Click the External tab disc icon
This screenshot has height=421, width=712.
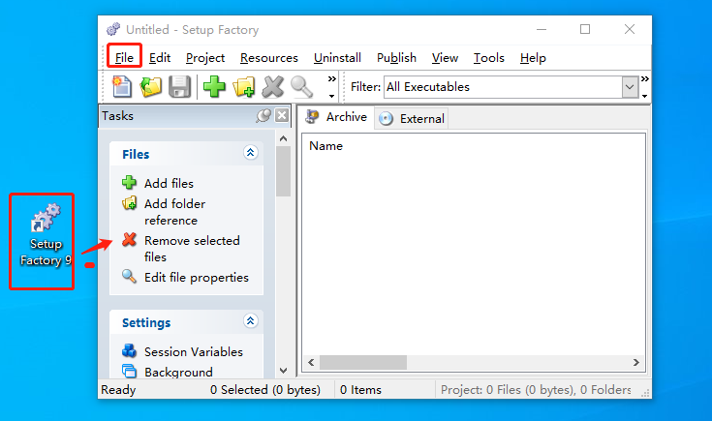click(x=386, y=118)
